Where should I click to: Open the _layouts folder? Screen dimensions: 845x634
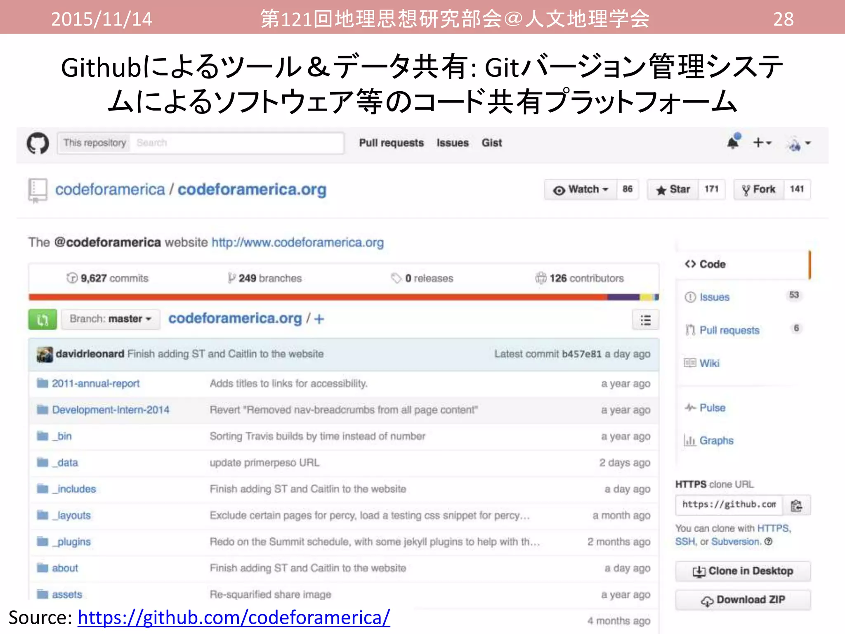click(x=71, y=516)
